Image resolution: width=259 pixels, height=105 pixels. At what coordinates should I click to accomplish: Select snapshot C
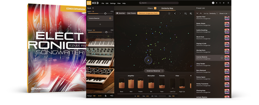point(220,3)
